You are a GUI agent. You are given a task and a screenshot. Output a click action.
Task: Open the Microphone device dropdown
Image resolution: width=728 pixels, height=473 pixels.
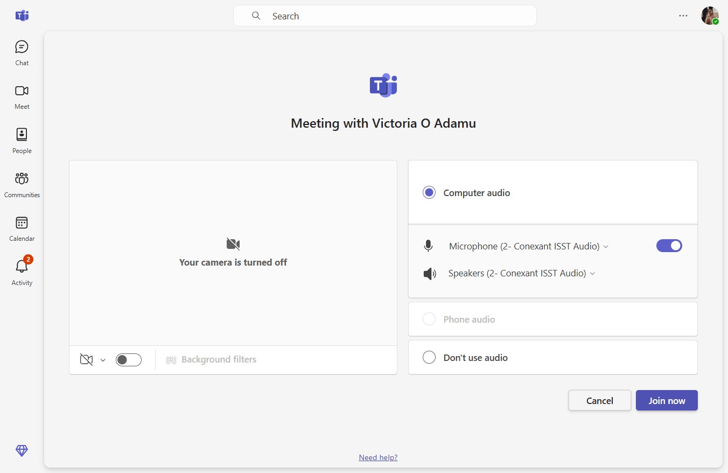529,246
